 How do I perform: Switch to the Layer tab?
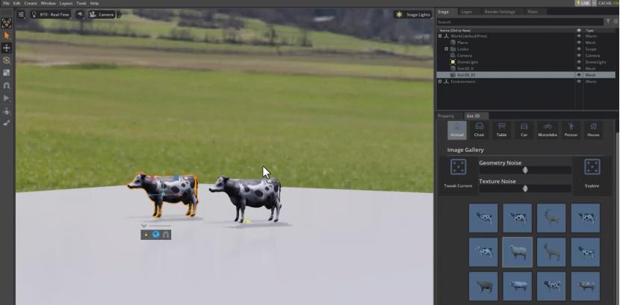pos(467,12)
